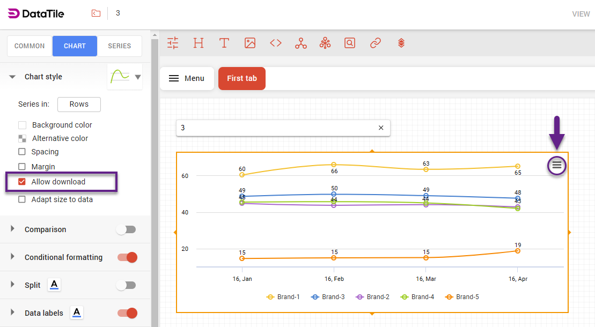Screen dimensions: 595x327
Task: Switch to the SERIES tab
Action: pos(119,46)
